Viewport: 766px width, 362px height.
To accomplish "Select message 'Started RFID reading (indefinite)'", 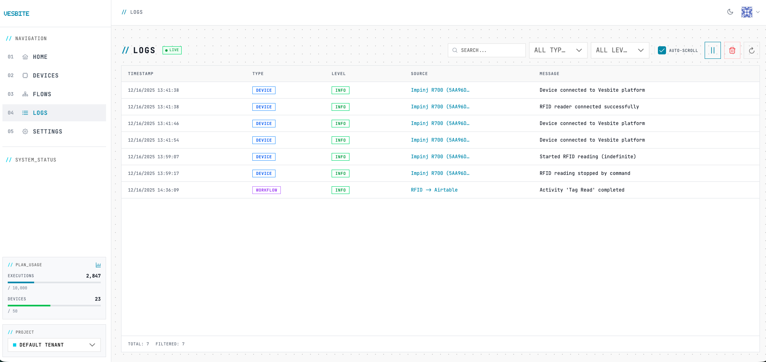I will coord(588,157).
